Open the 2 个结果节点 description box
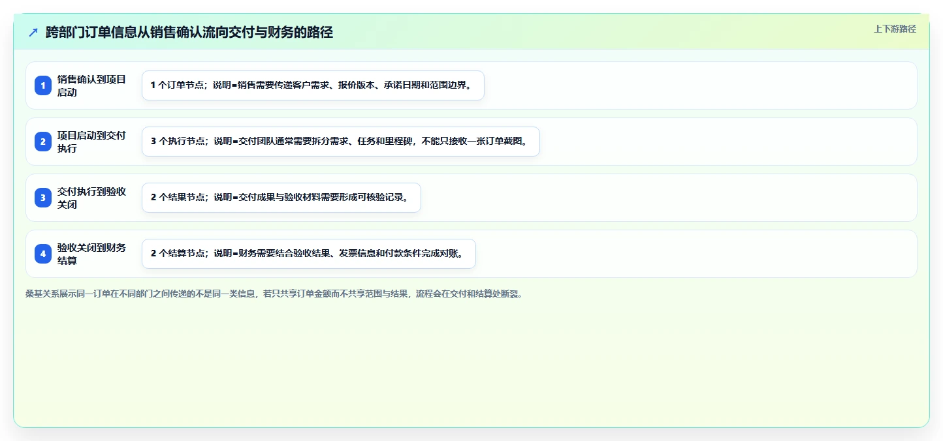The height and width of the screenshot is (441, 943). 281,198
